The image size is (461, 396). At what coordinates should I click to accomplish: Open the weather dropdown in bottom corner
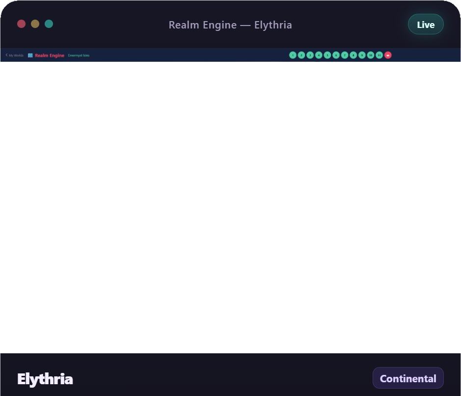(451, 347)
